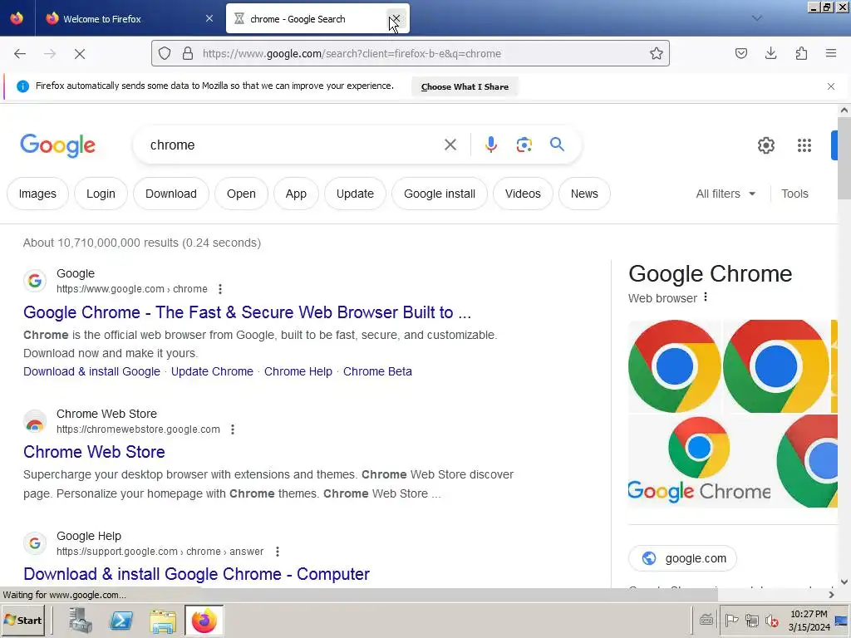The height and width of the screenshot is (638, 851).
Task: Open Server Manager in taskbar
Action: tap(81, 620)
